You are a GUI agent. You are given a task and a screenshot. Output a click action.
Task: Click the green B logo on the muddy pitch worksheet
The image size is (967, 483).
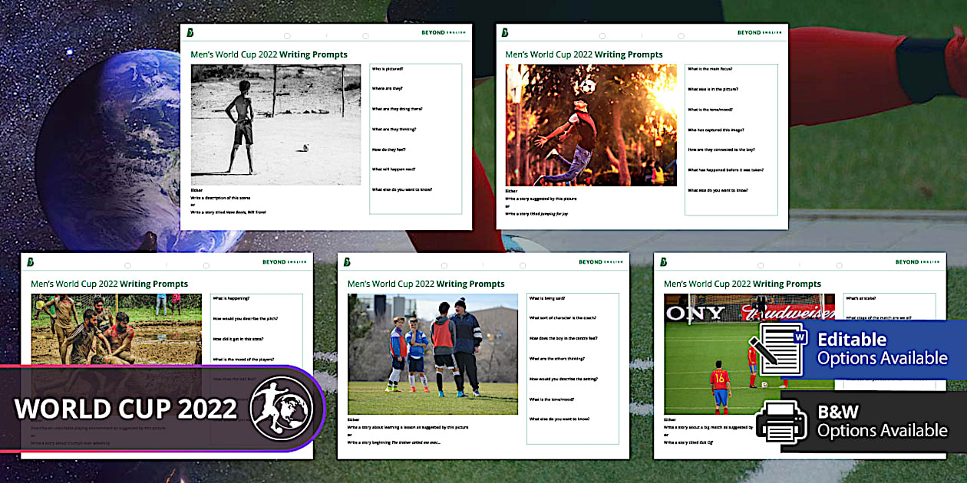pos(31,261)
